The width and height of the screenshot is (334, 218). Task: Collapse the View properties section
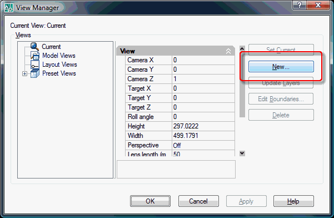[228, 51]
